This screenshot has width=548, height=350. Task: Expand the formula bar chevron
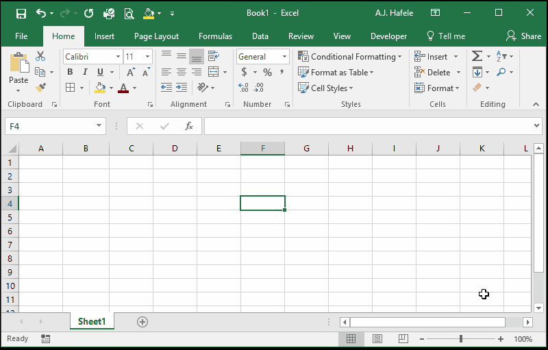(x=537, y=126)
